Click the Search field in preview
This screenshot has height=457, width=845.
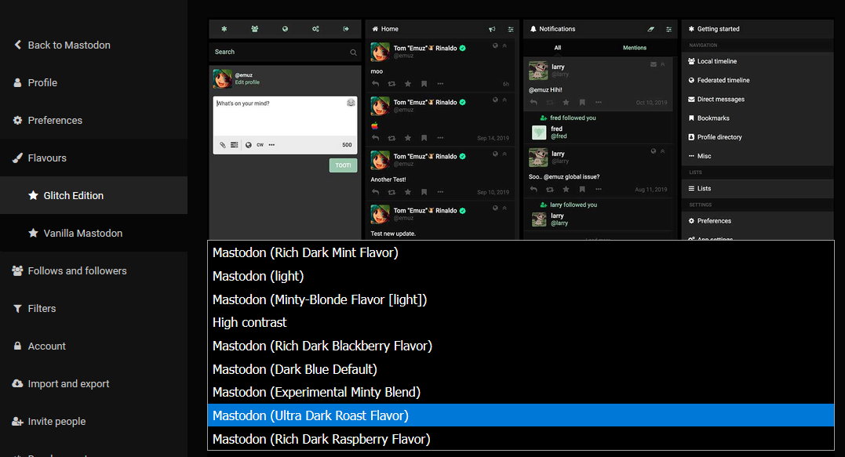pyautogui.click(x=285, y=53)
